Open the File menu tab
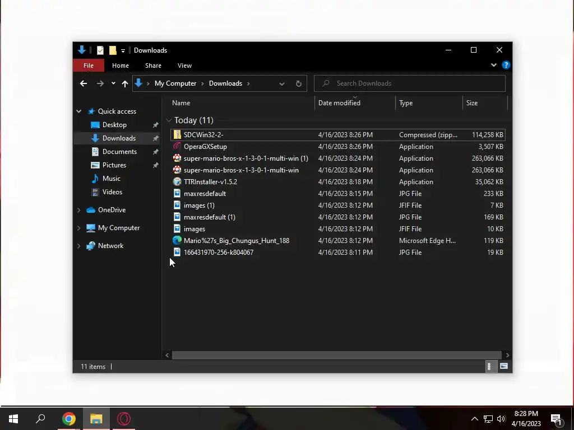The width and height of the screenshot is (574, 430). [x=89, y=66]
